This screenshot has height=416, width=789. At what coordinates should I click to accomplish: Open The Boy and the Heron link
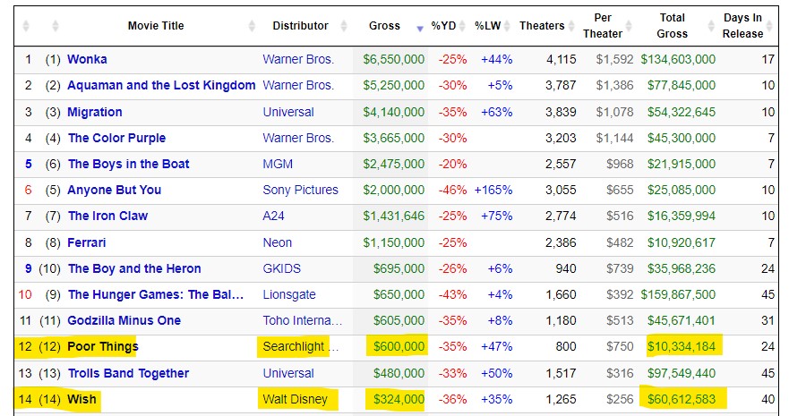(x=134, y=268)
